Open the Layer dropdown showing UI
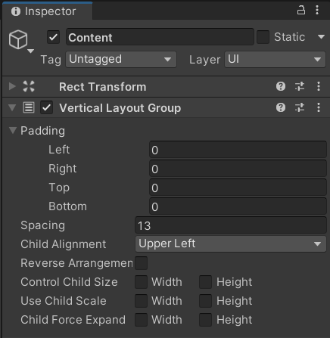 point(276,60)
